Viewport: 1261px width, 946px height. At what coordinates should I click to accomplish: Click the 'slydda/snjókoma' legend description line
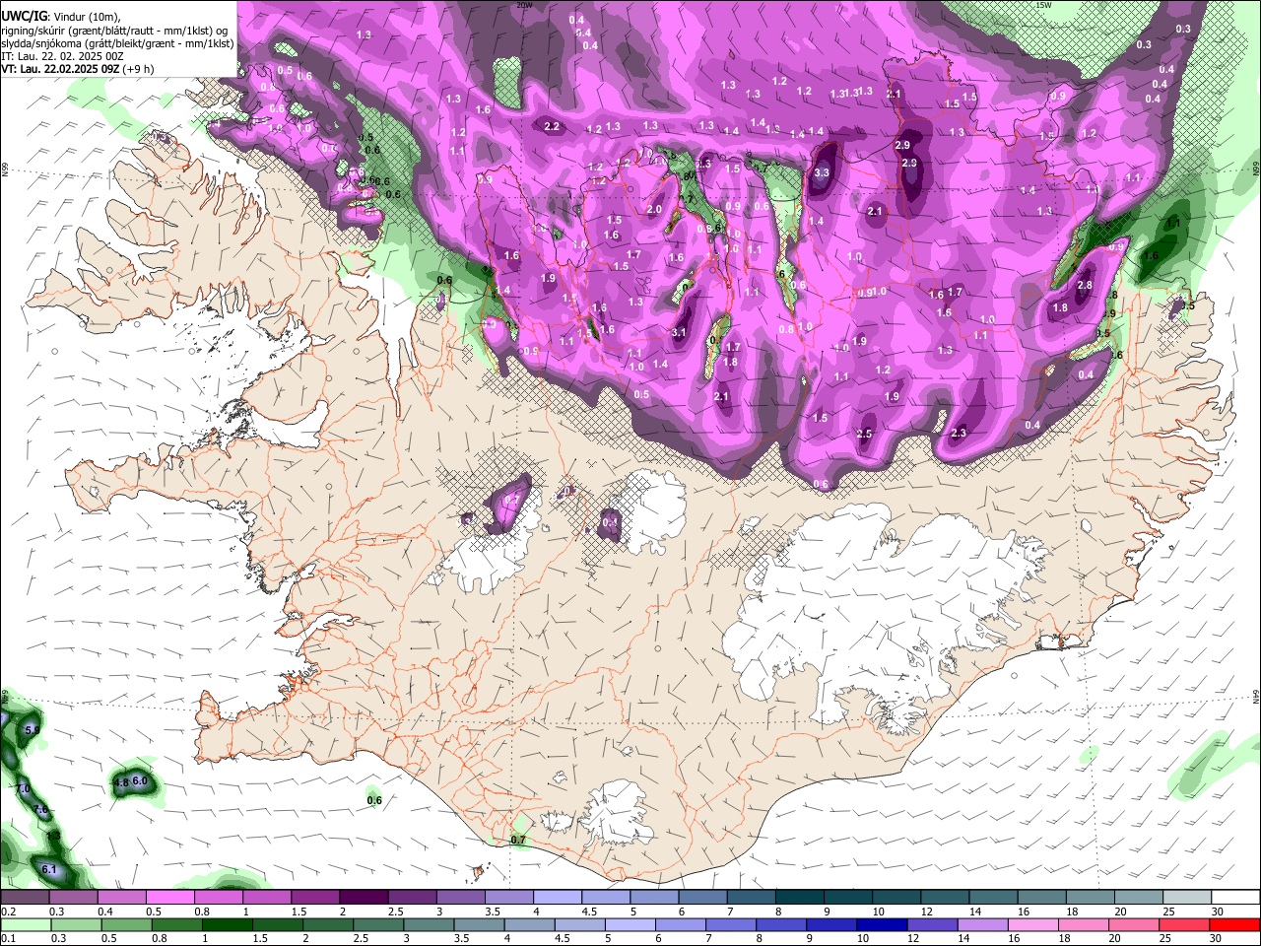(x=117, y=43)
